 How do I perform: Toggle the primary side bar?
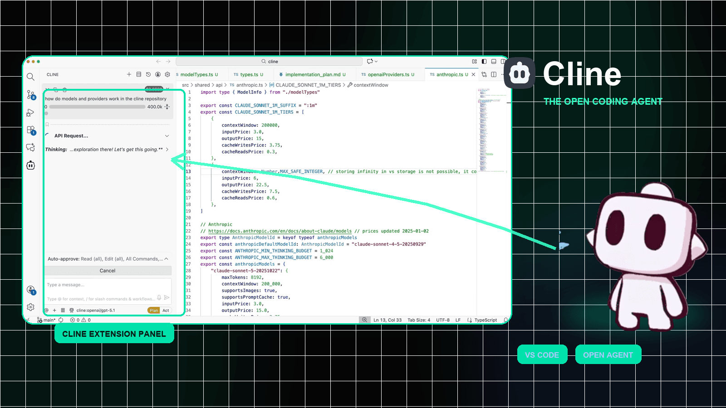coord(484,61)
